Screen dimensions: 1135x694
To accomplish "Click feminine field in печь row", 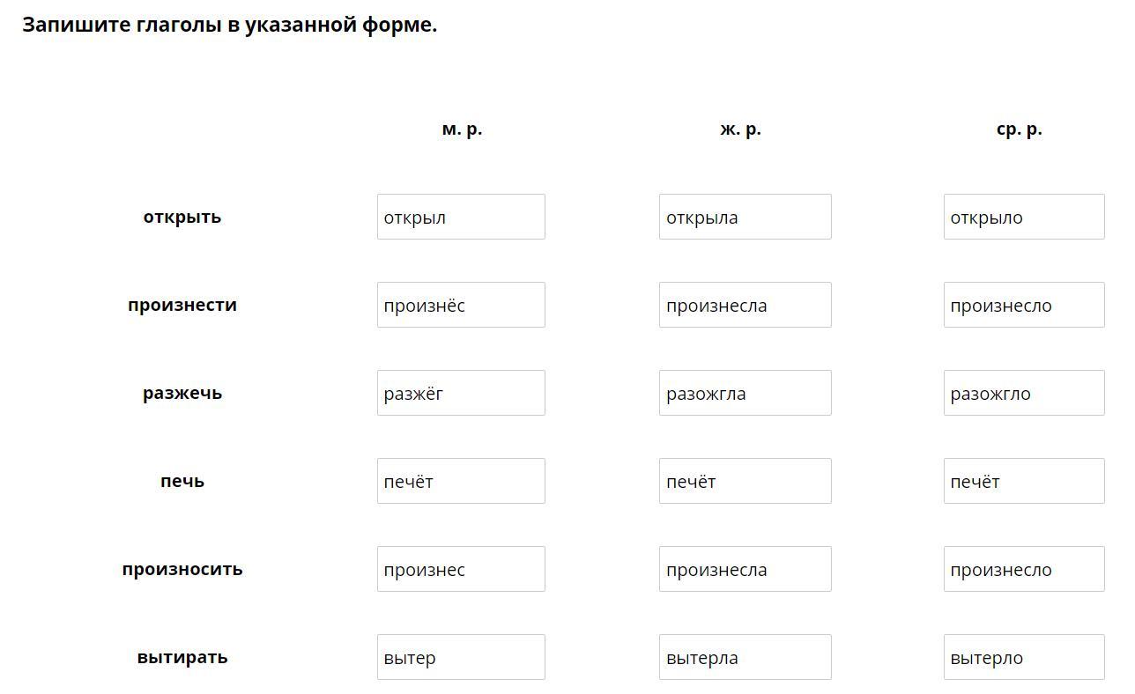I will click(x=745, y=481).
